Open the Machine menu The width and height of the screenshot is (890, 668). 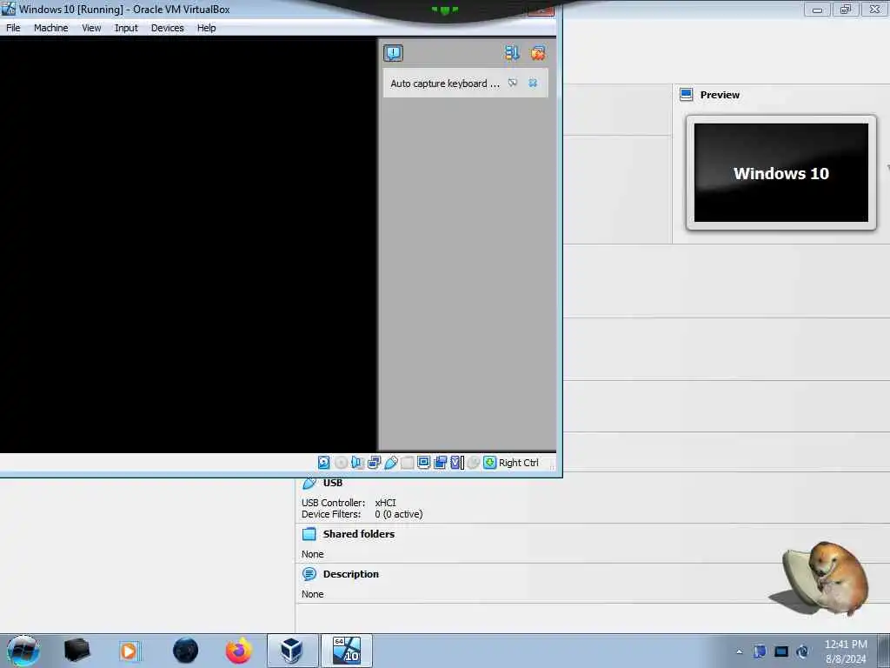(51, 28)
